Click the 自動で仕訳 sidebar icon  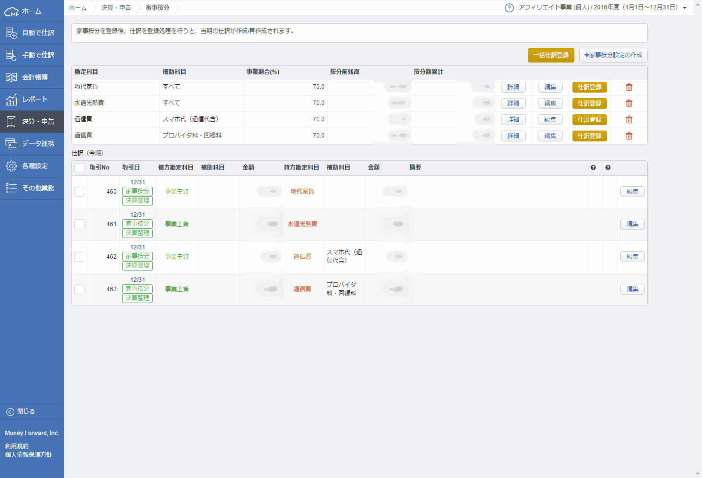(11, 33)
